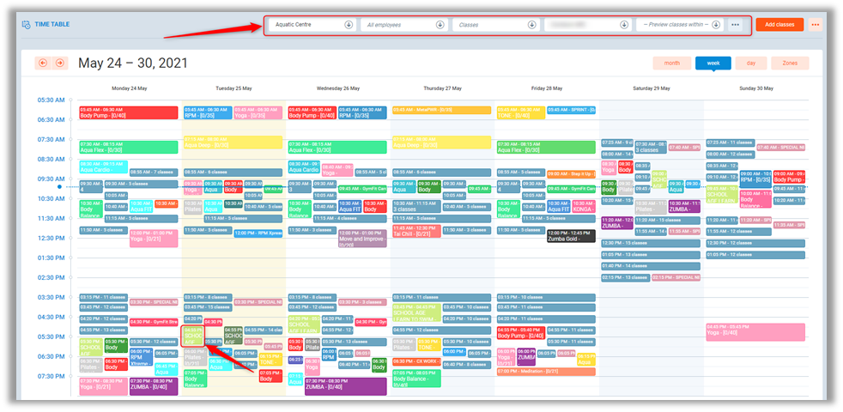Click the arrow icon in Classes filter
The height and width of the screenshot is (412, 843).
coord(531,25)
